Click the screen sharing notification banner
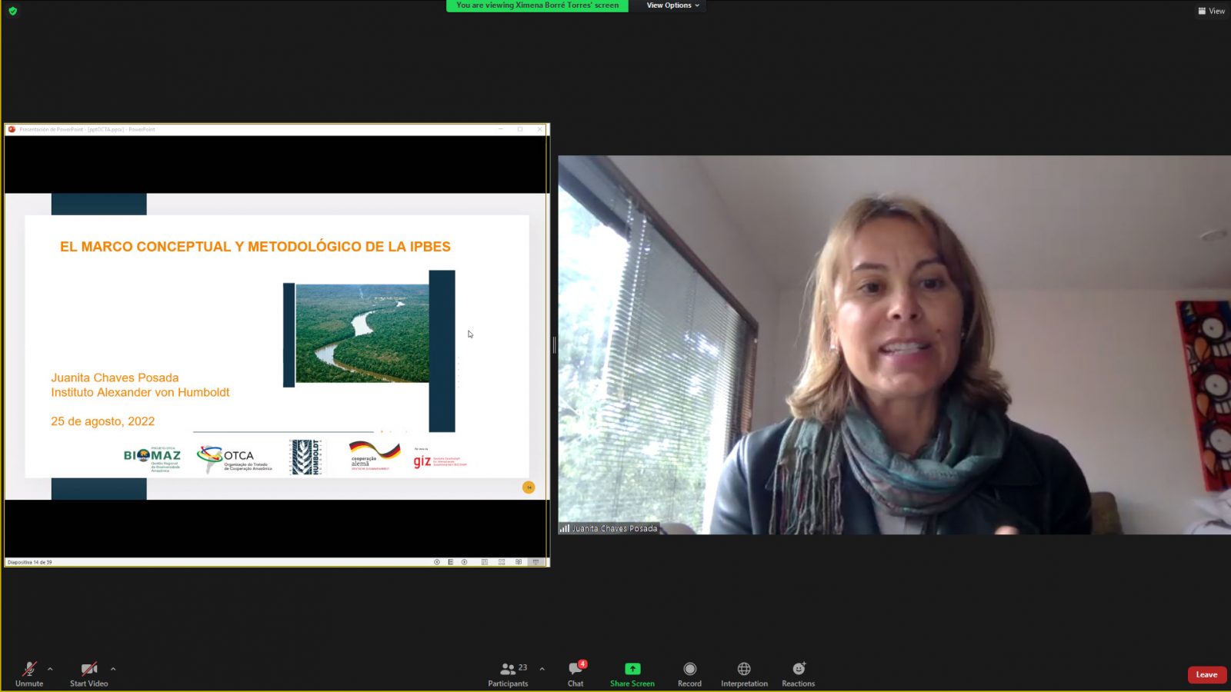The width and height of the screenshot is (1231, 692). pos(537,5)
